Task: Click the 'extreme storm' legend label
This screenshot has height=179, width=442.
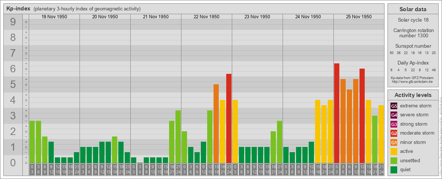Action: (416, 106)
